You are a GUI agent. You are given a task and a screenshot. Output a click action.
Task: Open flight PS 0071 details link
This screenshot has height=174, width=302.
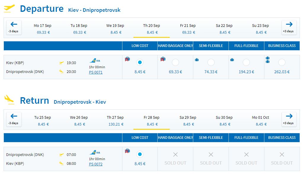tap(96, 72)
